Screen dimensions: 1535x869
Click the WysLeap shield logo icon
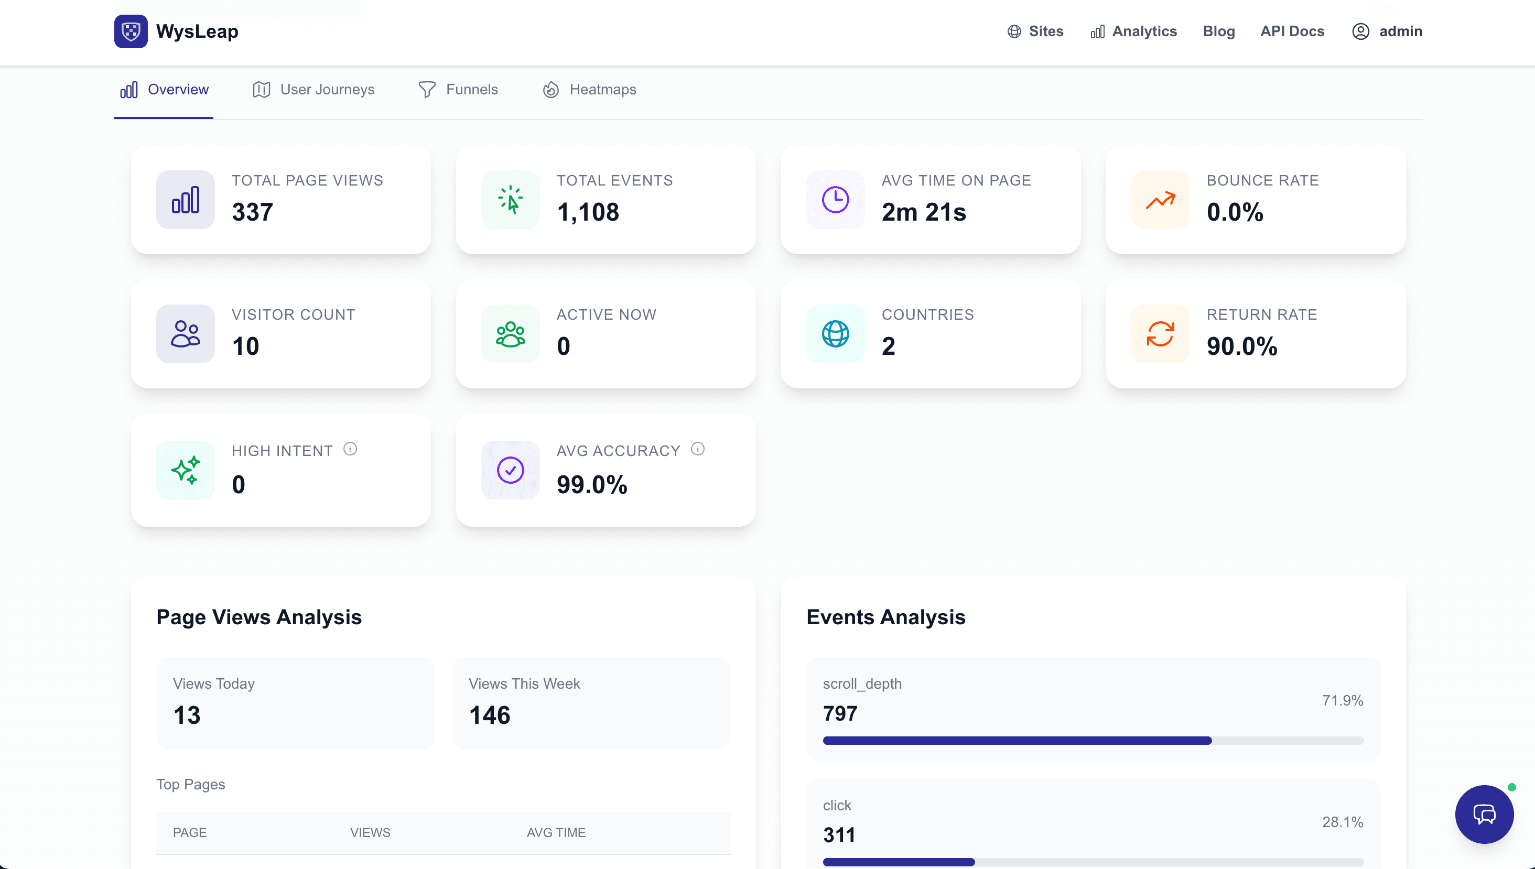pos(130,31)
